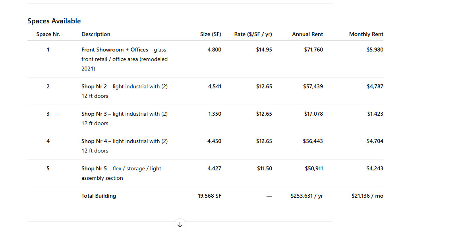The image size is (458, 227).
Task: Click the Spaces Available heading
Action: click(x=54, y=21)
